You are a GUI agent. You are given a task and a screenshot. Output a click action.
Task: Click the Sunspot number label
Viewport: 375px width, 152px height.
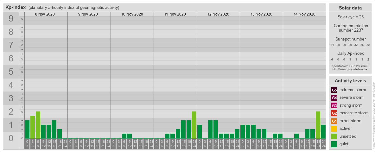[x=350, y=39]
